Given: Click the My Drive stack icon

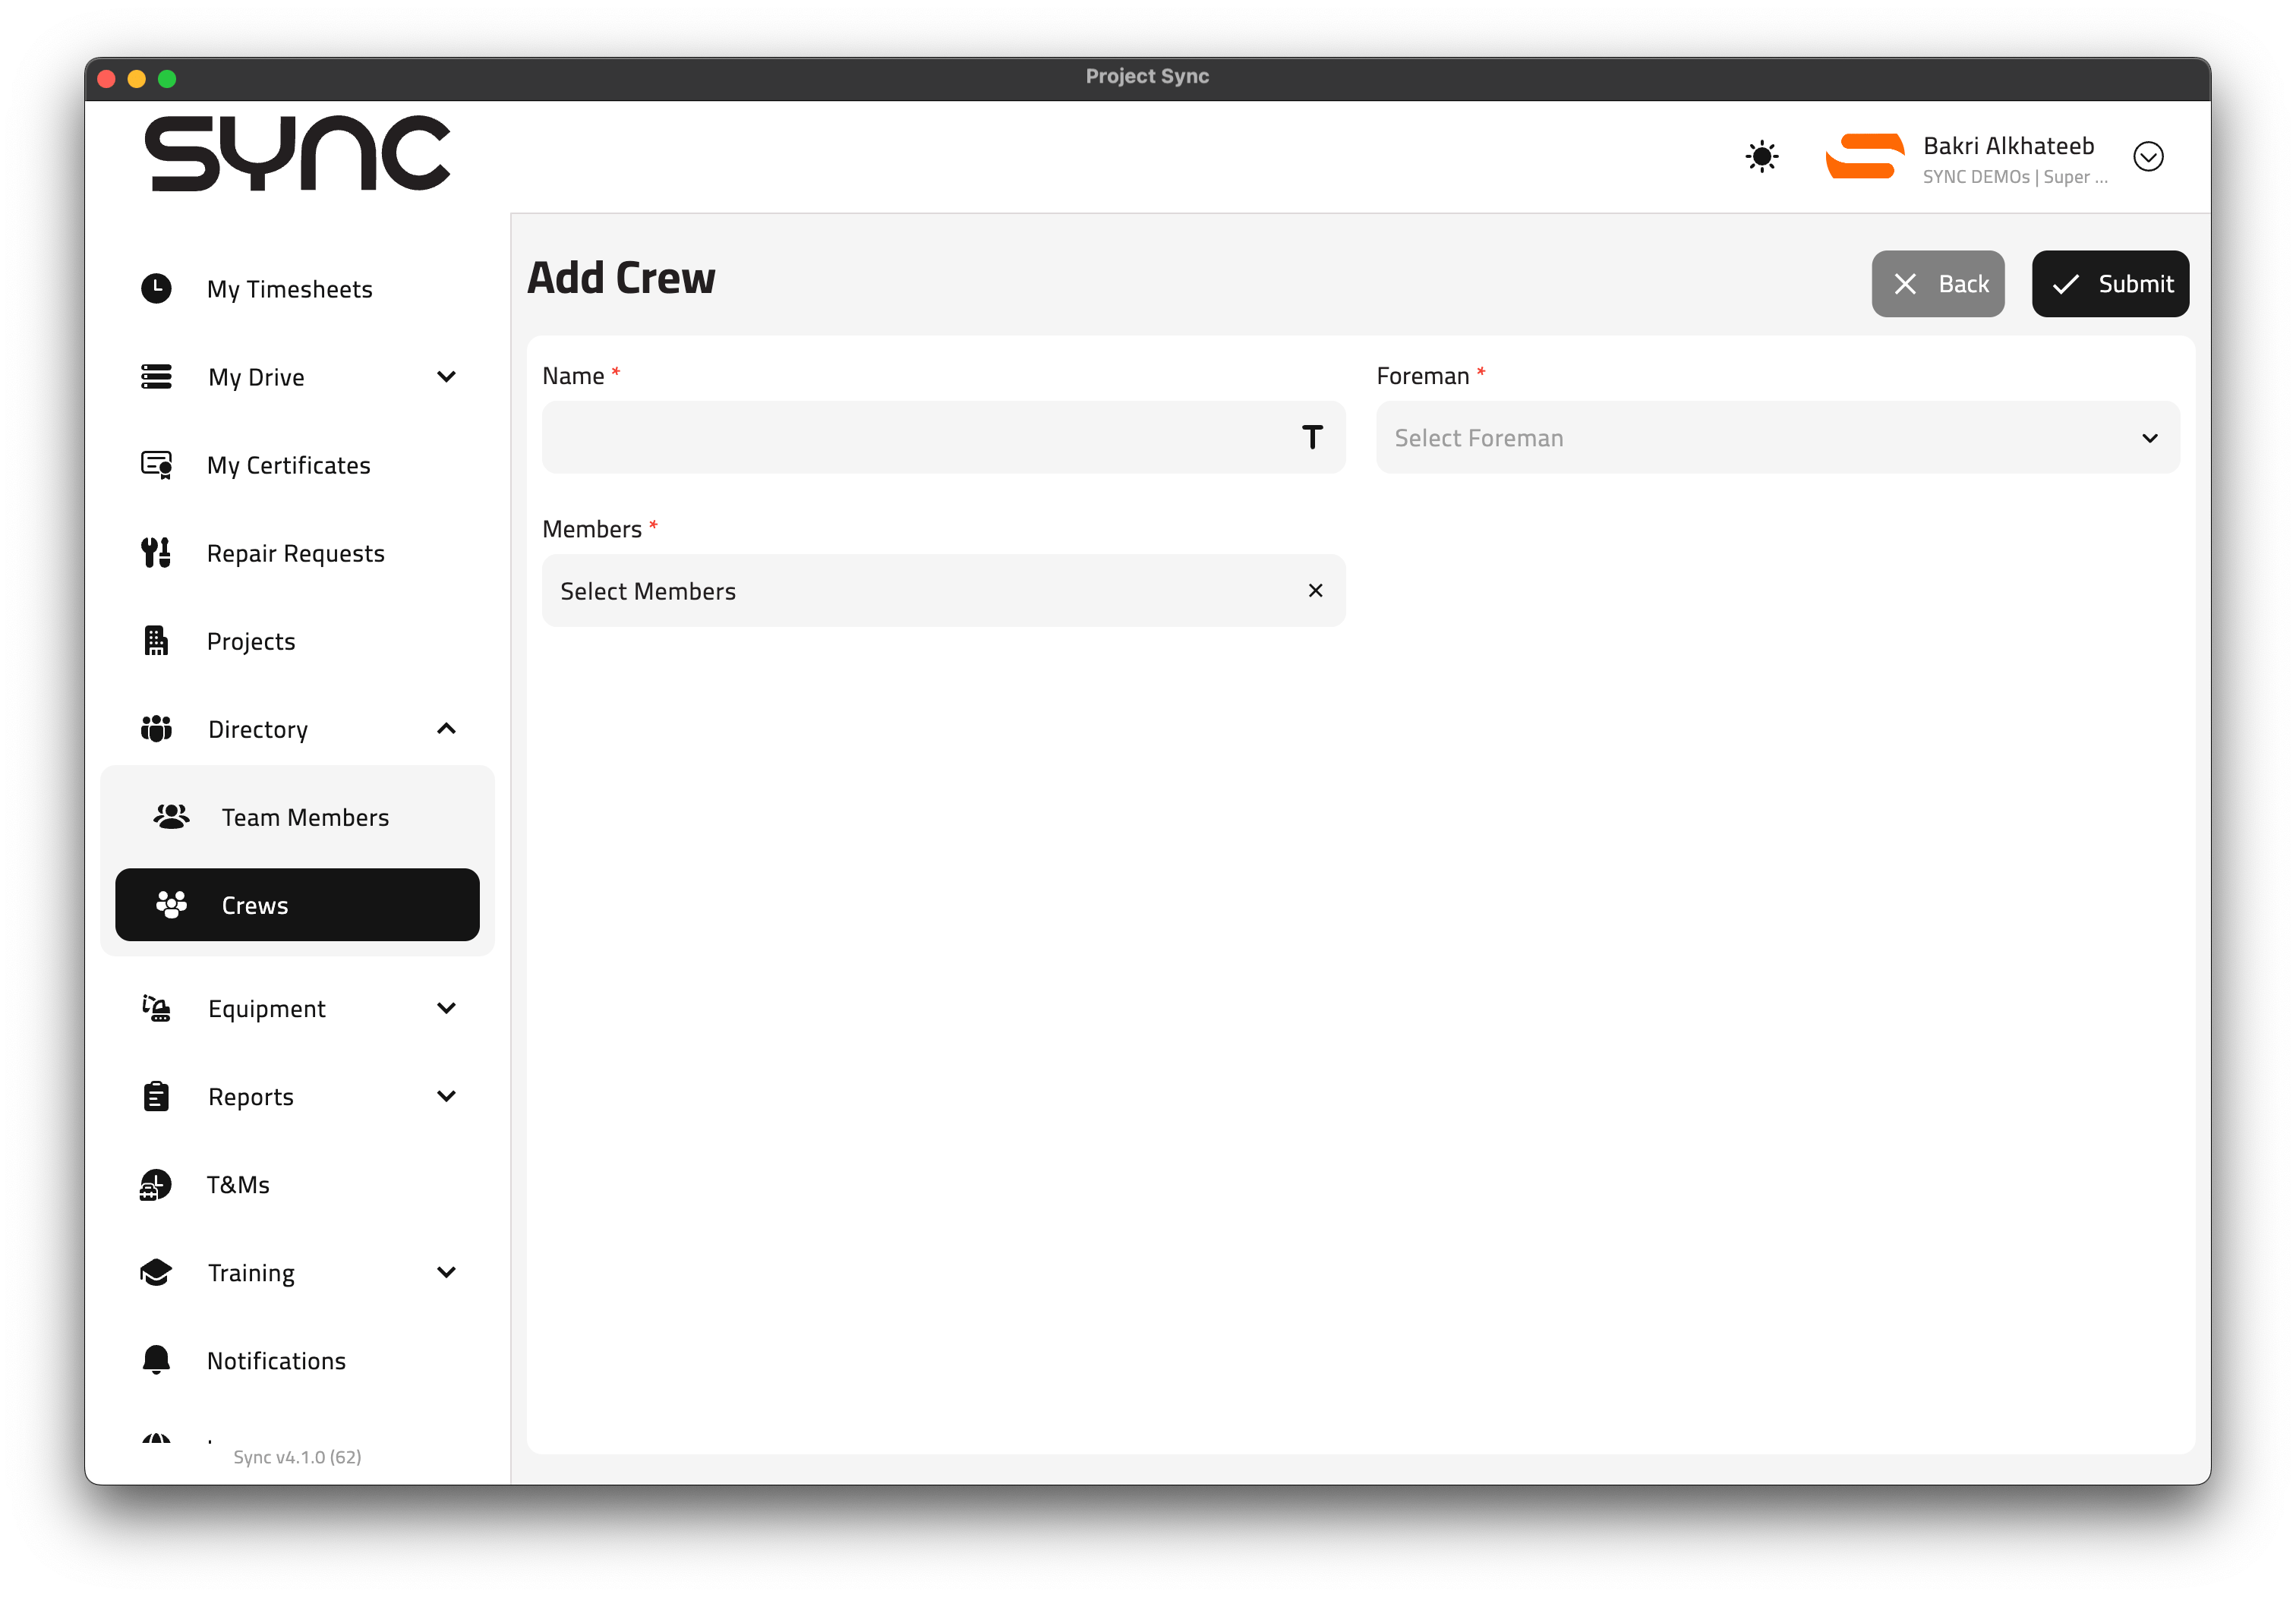Looking at the screenshot, I should (156, 377).
